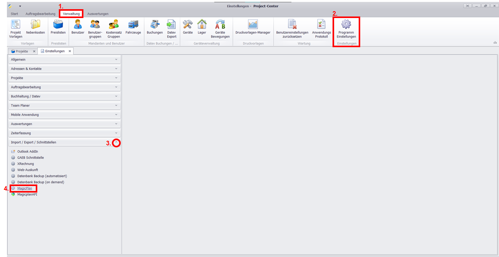The width and height of the screenshot is (499, 257).
Task: Collapse the Import / Export / Schnittstellen section
Action: 116,143
